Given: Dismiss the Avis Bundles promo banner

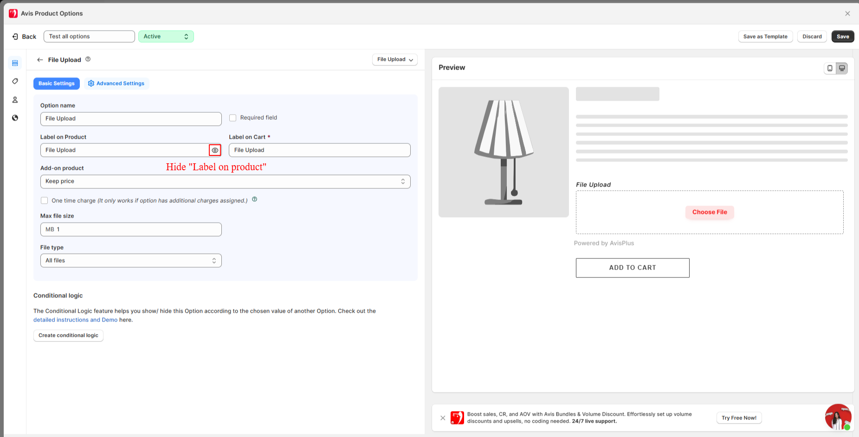Looking at the screenshot, I should pyautogui.click(x=443, y=418).
